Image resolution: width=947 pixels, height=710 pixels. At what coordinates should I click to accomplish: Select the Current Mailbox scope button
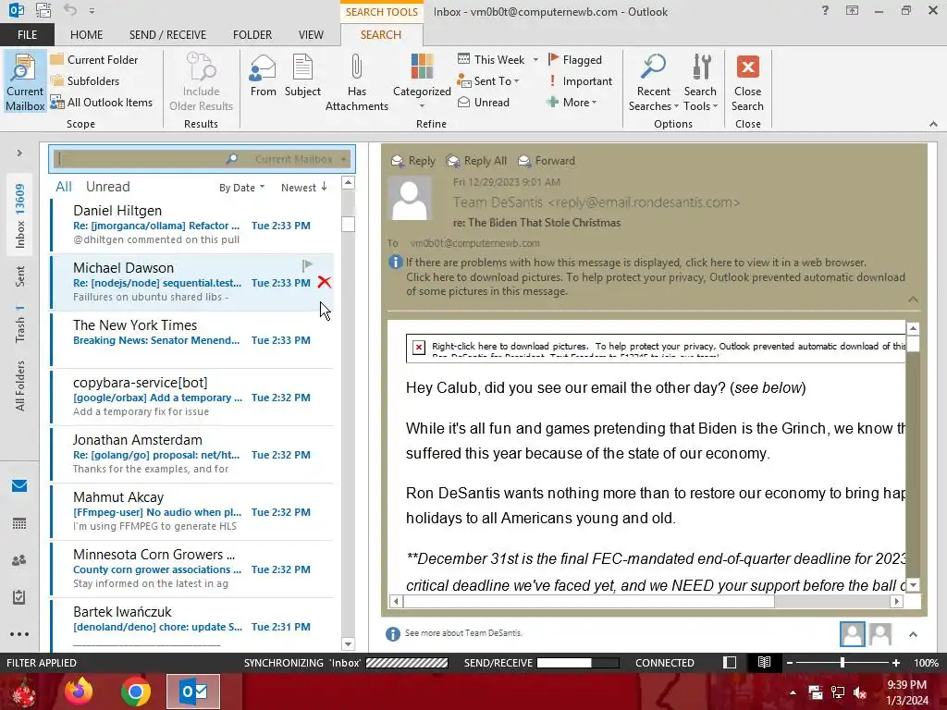25,82
